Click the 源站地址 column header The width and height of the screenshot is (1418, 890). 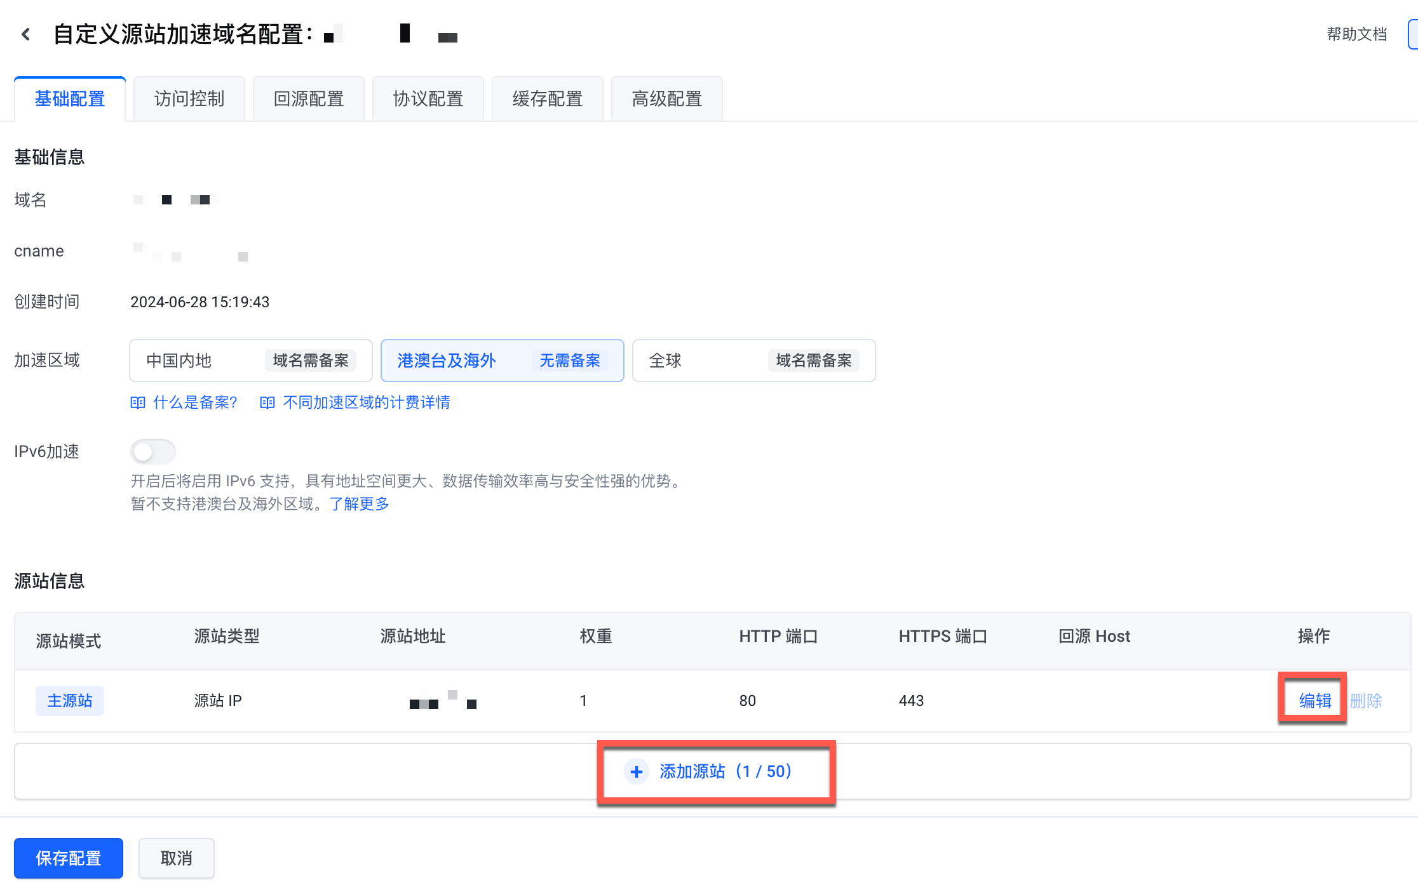(413, 636)
